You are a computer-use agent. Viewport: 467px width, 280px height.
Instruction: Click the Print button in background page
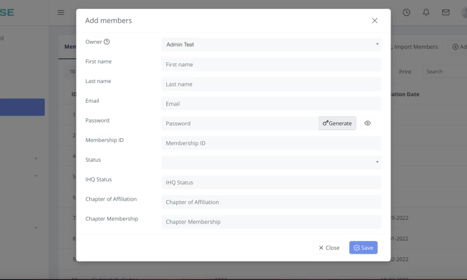[405, 71]
